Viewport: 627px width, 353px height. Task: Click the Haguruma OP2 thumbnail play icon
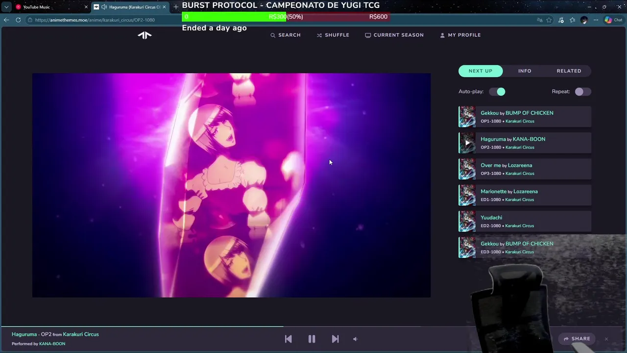point(467,143)
